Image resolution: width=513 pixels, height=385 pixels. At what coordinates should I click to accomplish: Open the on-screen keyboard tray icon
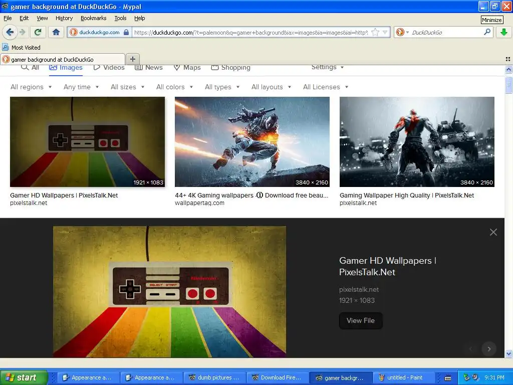click(x=448, y=378)
